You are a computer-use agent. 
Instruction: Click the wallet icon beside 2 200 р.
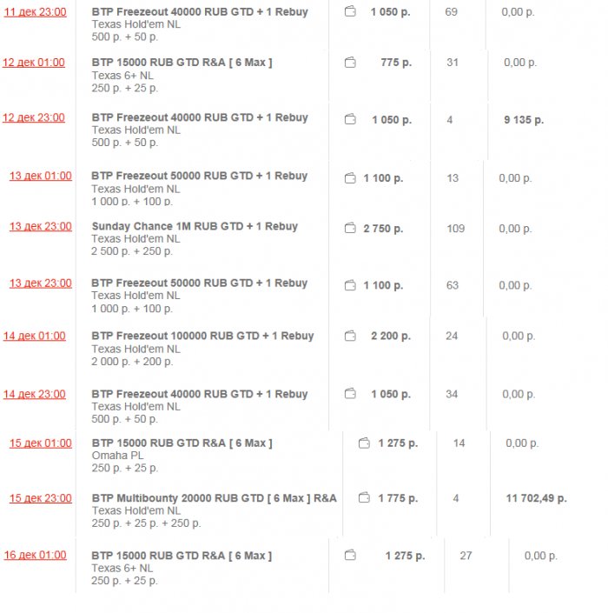tap(351, 336)
